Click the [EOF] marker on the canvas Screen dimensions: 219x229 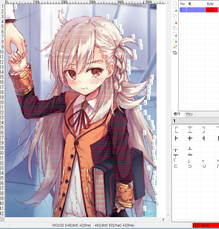pyautogui.click(x=149, y=214)
